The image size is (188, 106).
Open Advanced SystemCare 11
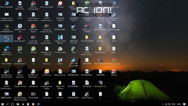pos(6,51)
